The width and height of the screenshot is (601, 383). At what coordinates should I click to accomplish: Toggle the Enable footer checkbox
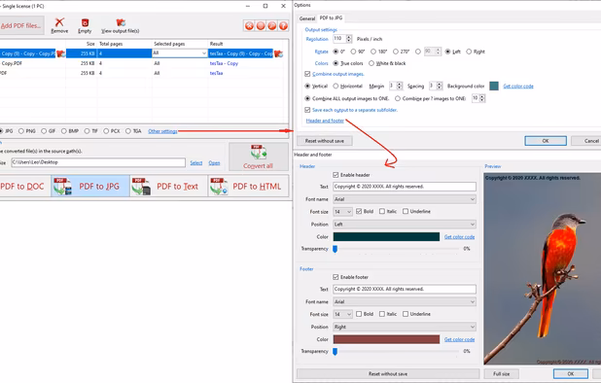[x=336, y=277]
